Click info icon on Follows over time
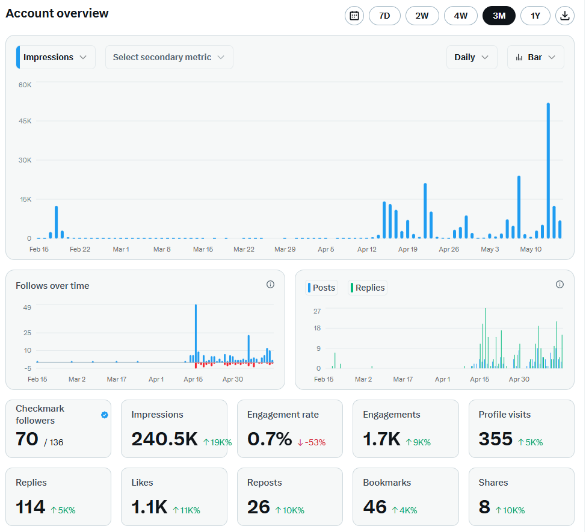 (270, 285)
